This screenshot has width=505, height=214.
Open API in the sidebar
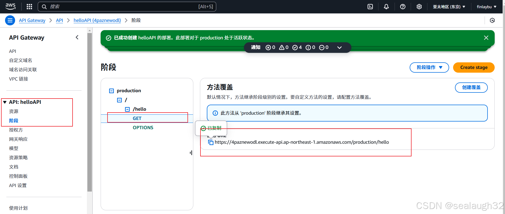(12, 51)
